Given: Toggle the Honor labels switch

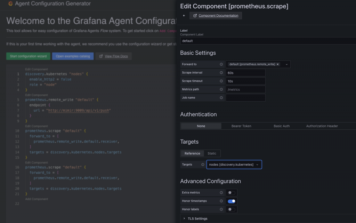Looking at the screenshot, I should [x=231, y=209].
